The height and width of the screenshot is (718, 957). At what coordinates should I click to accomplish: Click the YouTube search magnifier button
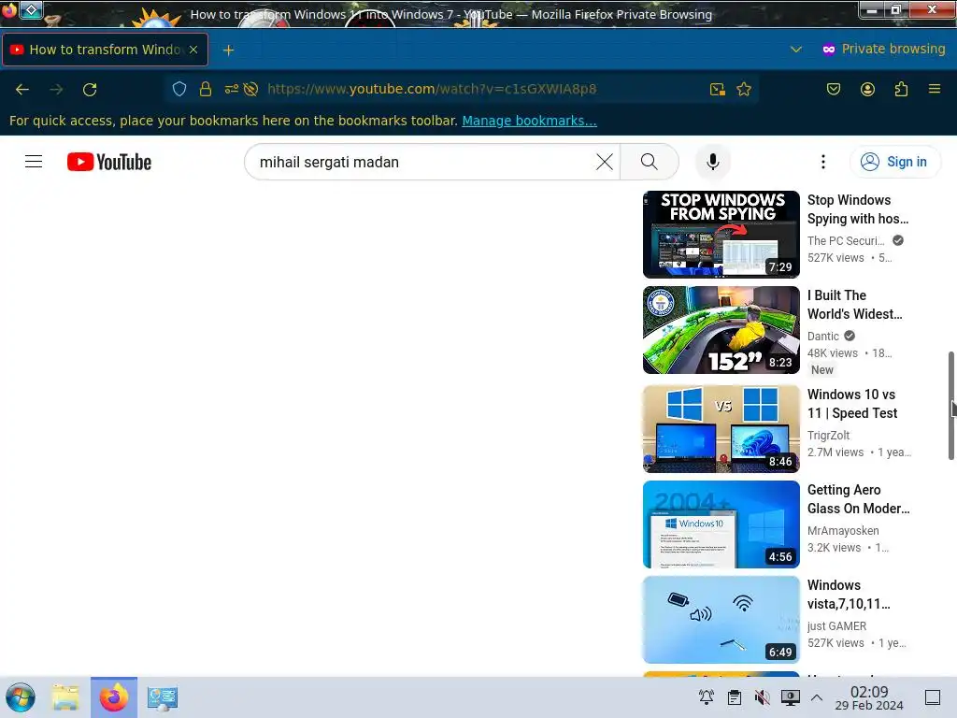(x=650, y=162)
